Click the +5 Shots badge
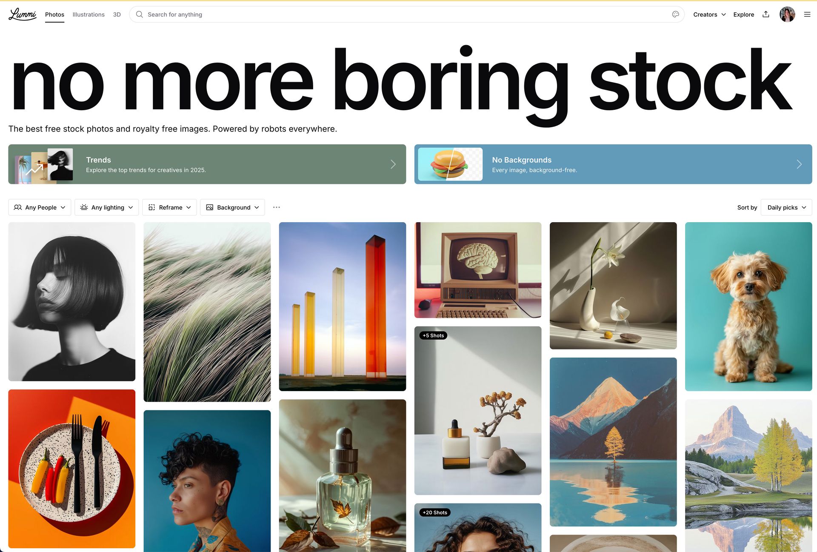This screenshot has height=552, width=817. (433, 335)
